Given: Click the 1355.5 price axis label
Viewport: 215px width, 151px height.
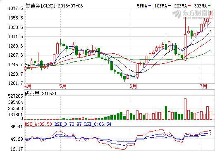Looking at the screenshot, I should tap(16, 18).
